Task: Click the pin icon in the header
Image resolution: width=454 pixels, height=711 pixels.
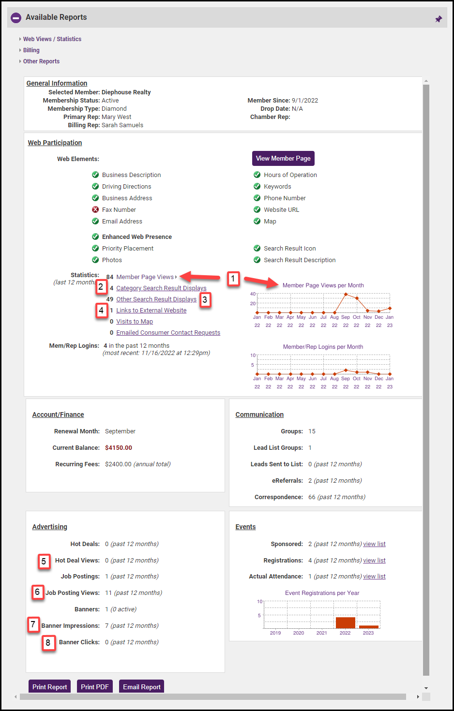Action: [439, 19]
